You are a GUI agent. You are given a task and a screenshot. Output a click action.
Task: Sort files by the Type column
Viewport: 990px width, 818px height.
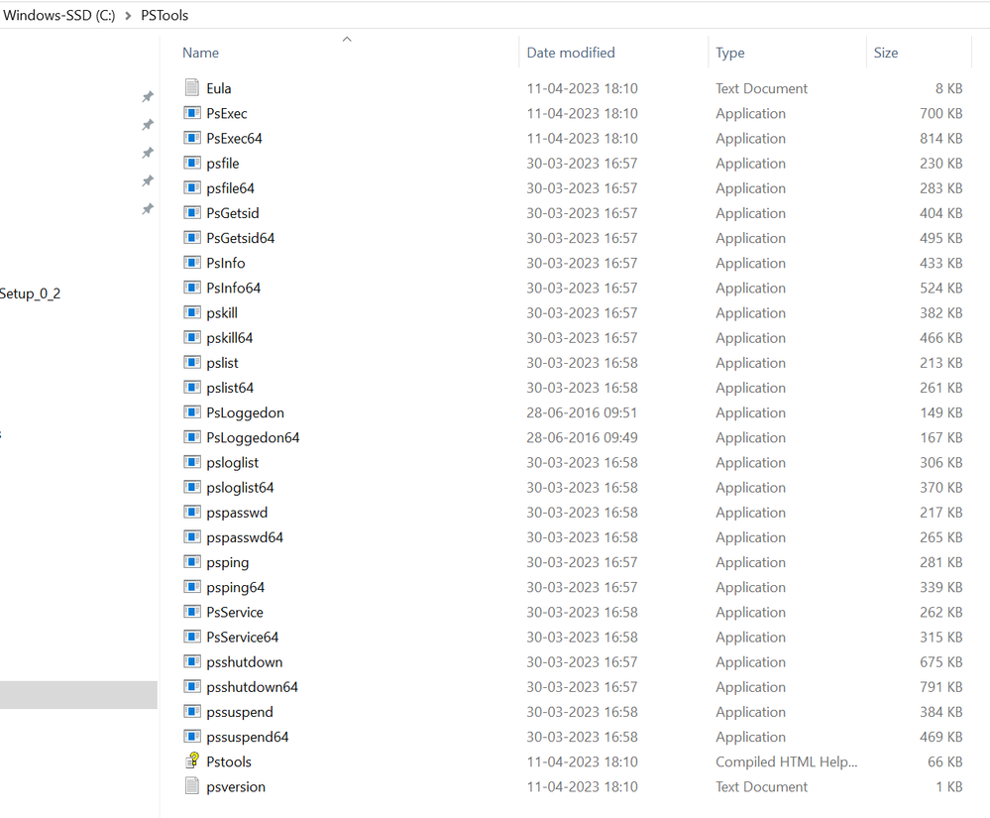[730, 53]
